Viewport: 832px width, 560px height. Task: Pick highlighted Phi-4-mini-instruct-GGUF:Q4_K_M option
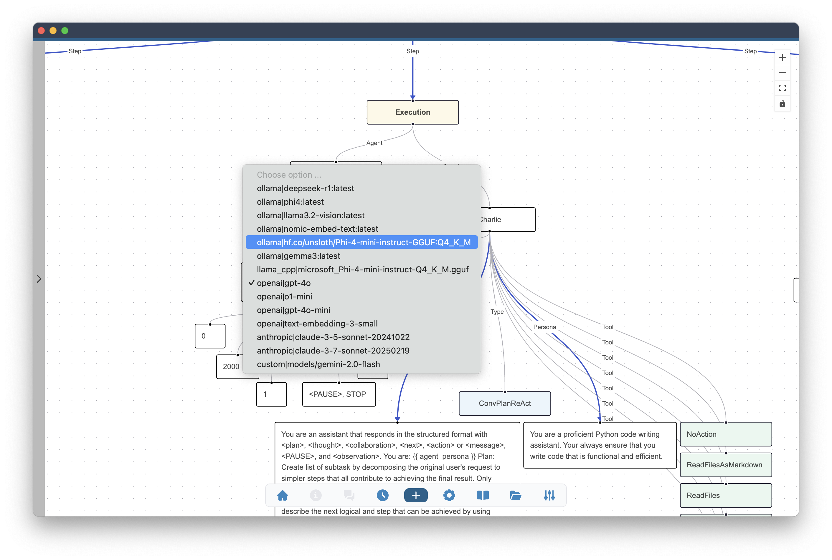[361, 242]
